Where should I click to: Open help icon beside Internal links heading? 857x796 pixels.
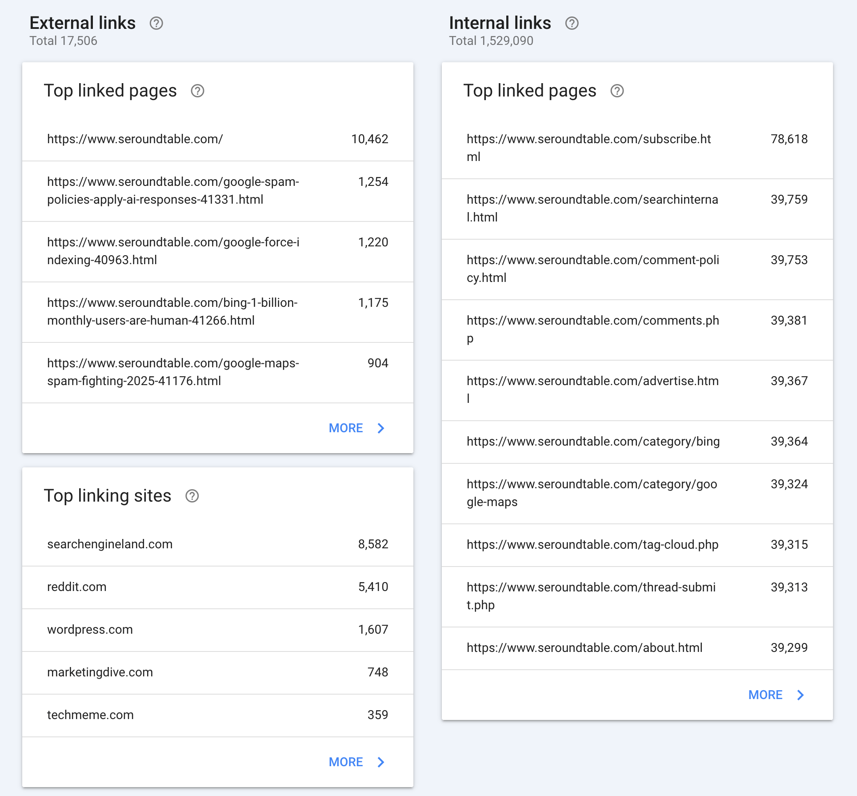click(572, 23)
